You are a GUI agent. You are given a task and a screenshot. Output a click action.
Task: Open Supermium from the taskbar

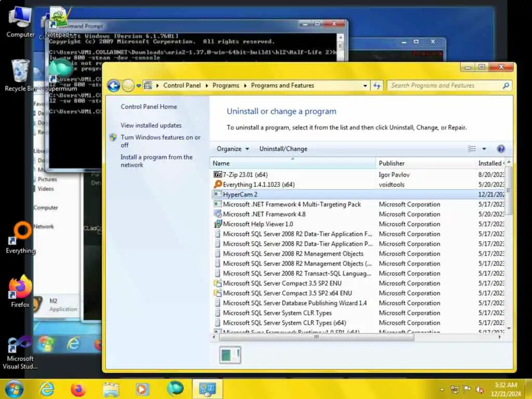[x=175, y=389]
